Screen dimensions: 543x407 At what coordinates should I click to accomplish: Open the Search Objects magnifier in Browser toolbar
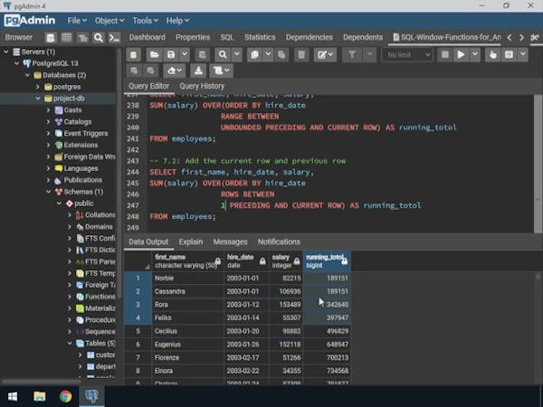[x=99, y=37]
